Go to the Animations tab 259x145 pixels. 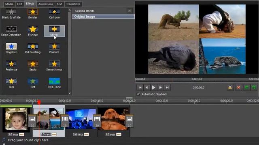point(46,4)
